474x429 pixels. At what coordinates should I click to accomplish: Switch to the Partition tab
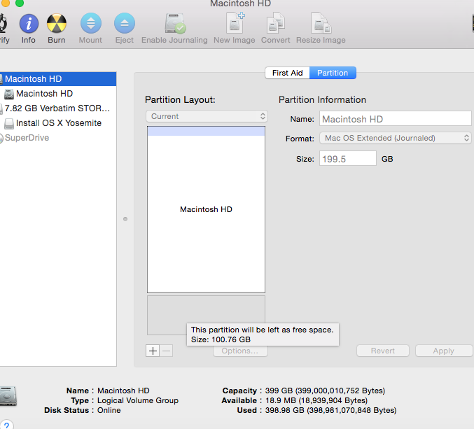click(333, 73)
